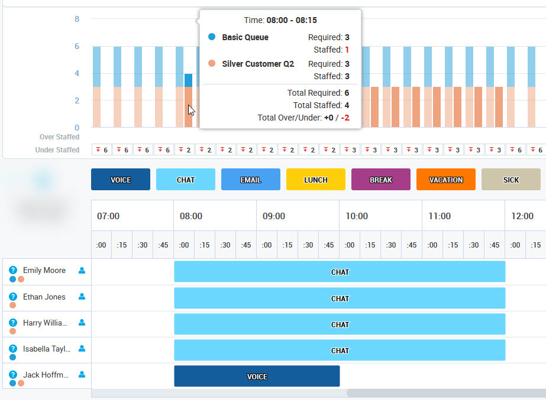The image size is (546, 400).
Task: Click Emily Moore's CHAT shift block
Action: click(x=340, y=272)
